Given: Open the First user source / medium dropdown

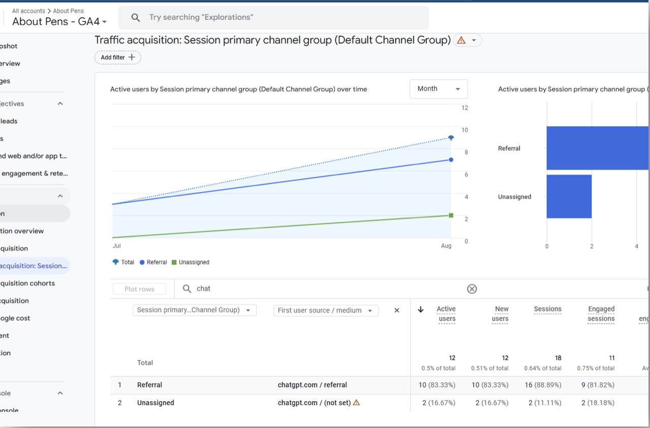Looking at the screenshot, I should (326, 310).
